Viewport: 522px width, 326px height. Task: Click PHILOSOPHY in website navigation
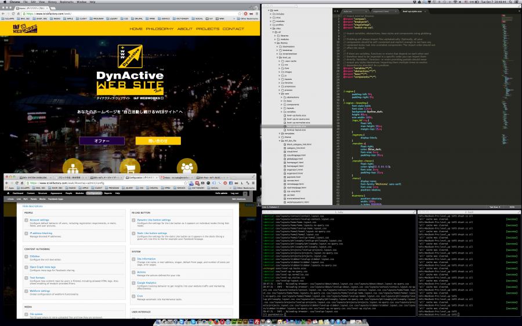[x=160, y=29]
